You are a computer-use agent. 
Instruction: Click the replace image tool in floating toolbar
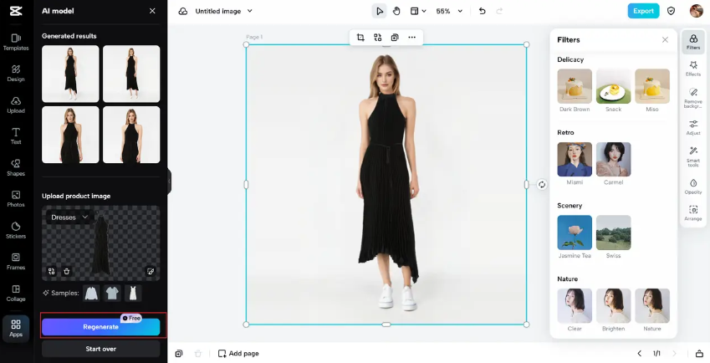[378, 38]
